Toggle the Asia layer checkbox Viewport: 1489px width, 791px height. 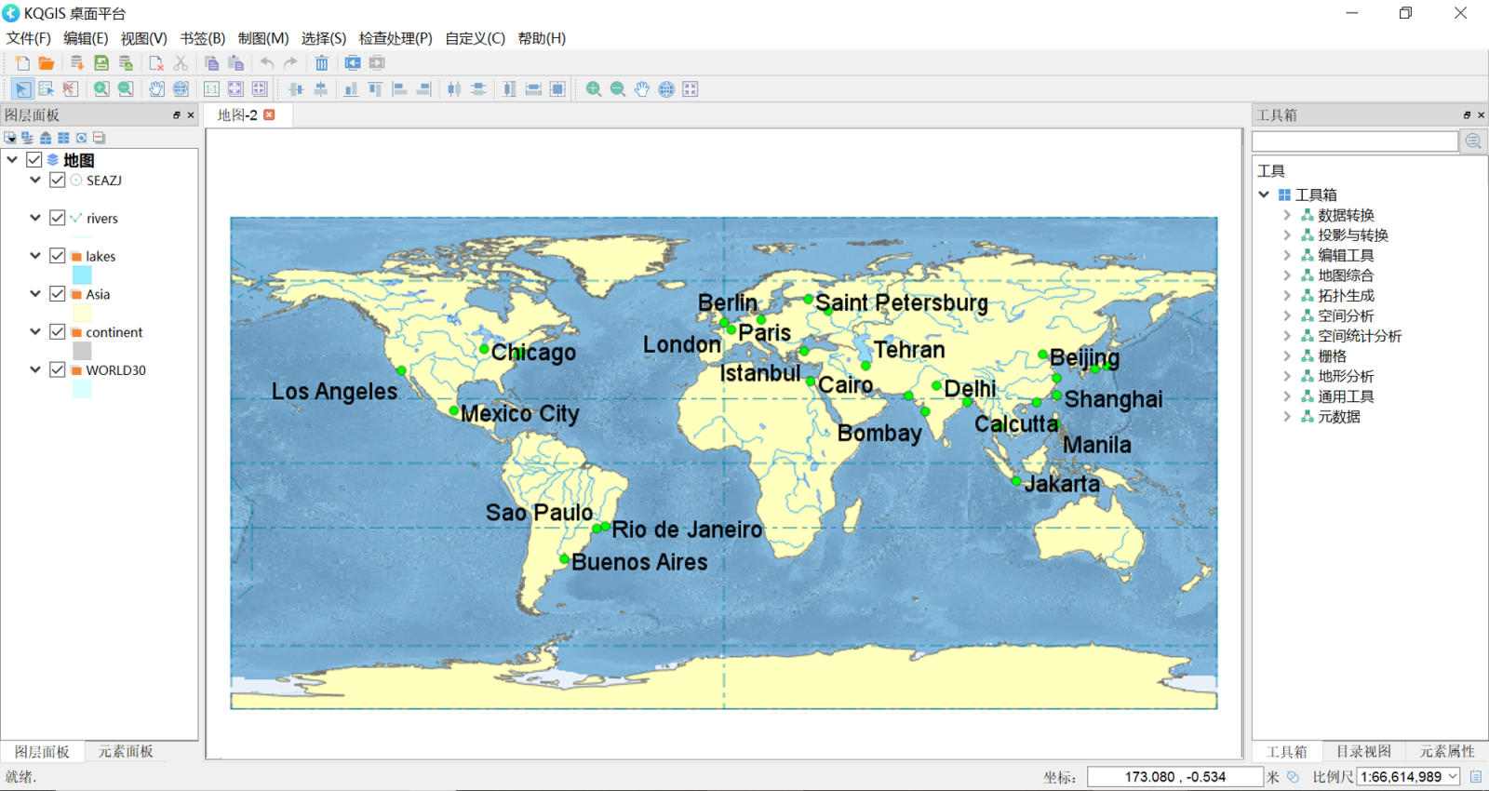tap(58, 294)
